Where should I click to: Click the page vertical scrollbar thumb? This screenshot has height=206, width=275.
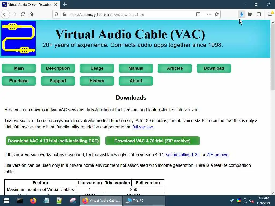[273, 57]
